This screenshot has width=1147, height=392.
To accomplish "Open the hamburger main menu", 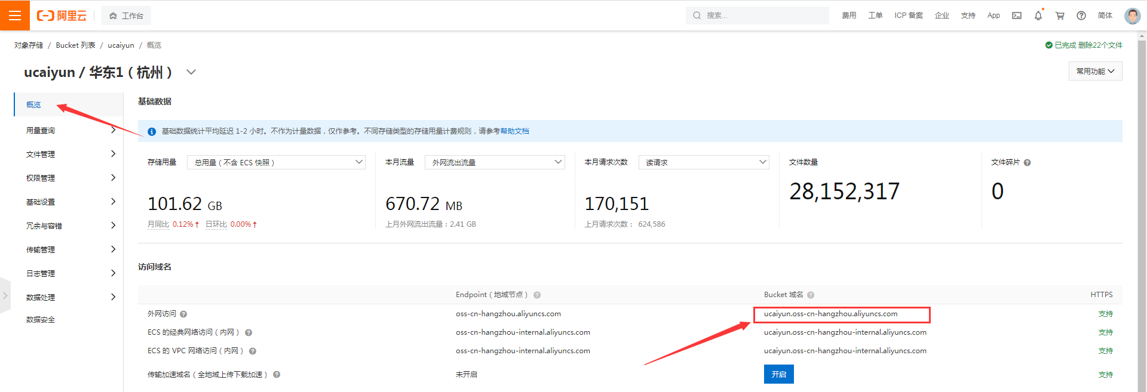I will (x=15, y=16).
